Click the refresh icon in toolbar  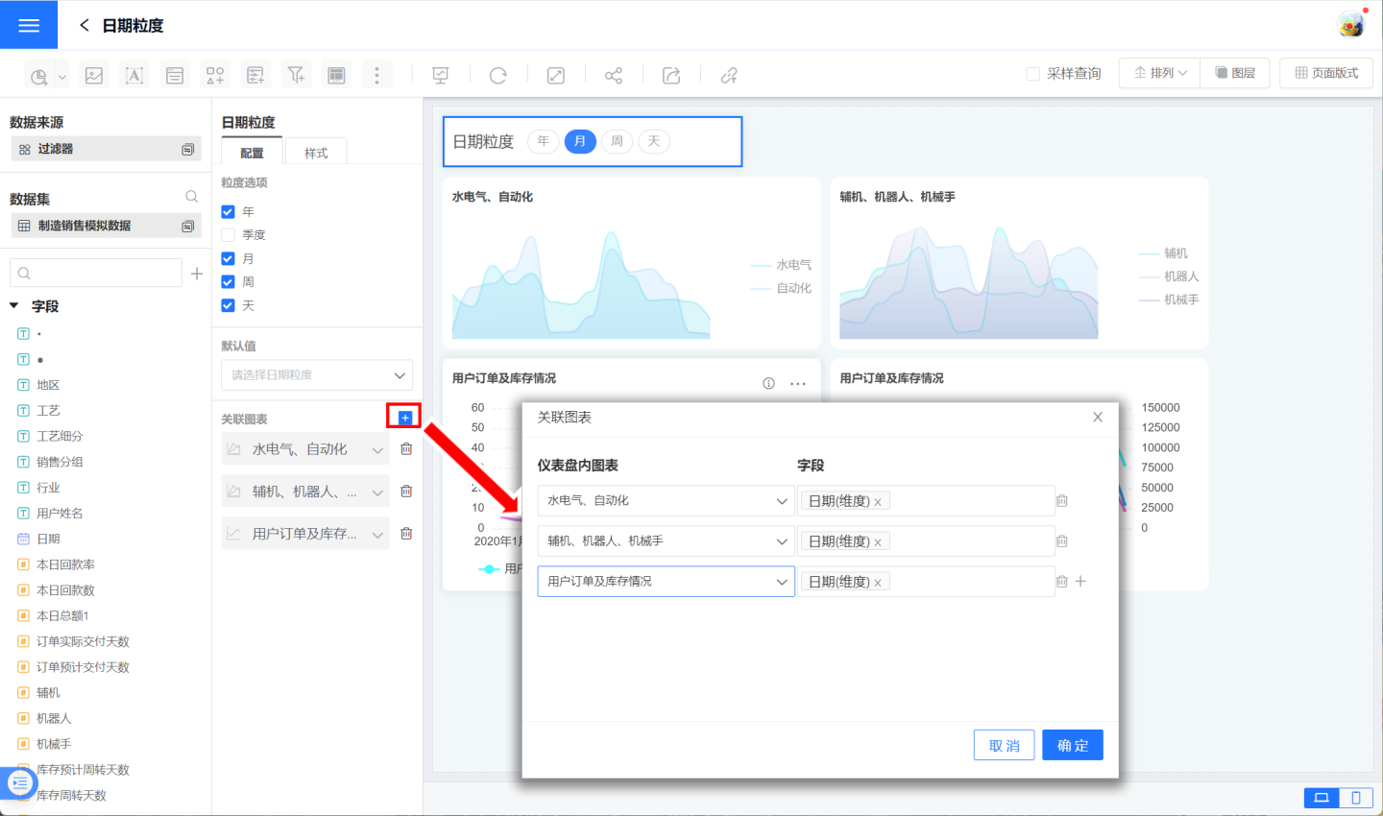click(x=497, y=75)
